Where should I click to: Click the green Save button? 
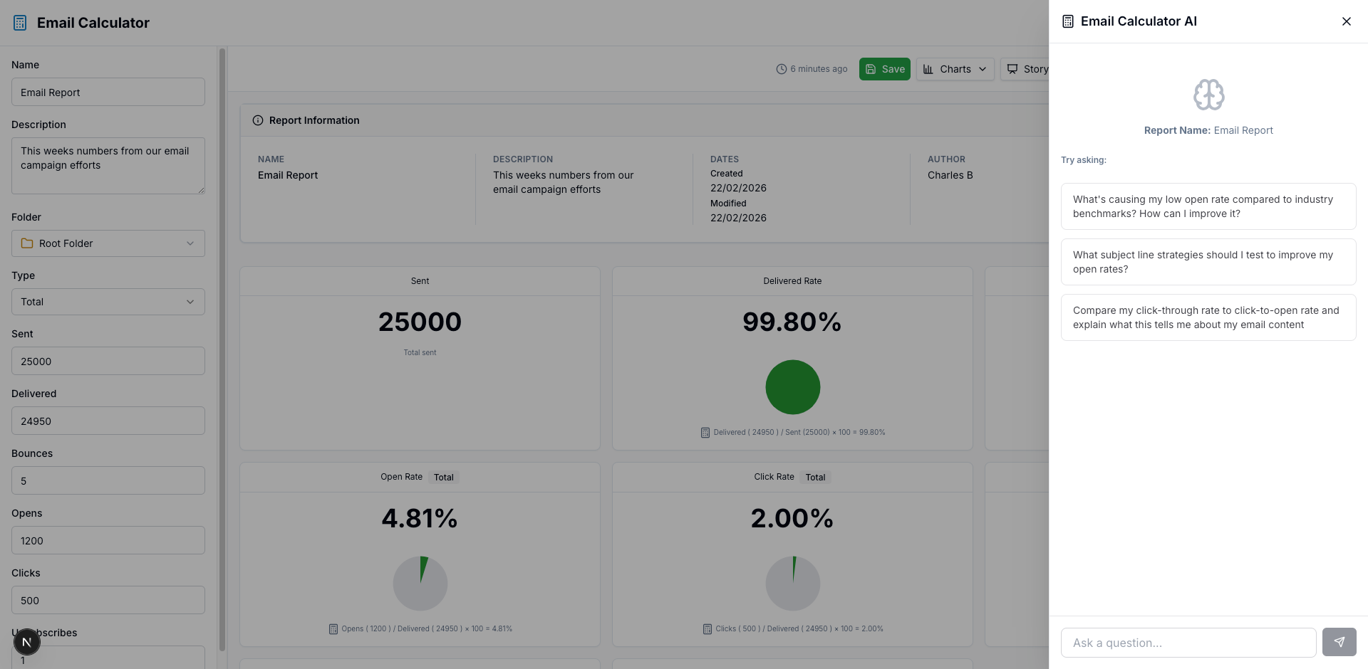click(x=884, y=68)
